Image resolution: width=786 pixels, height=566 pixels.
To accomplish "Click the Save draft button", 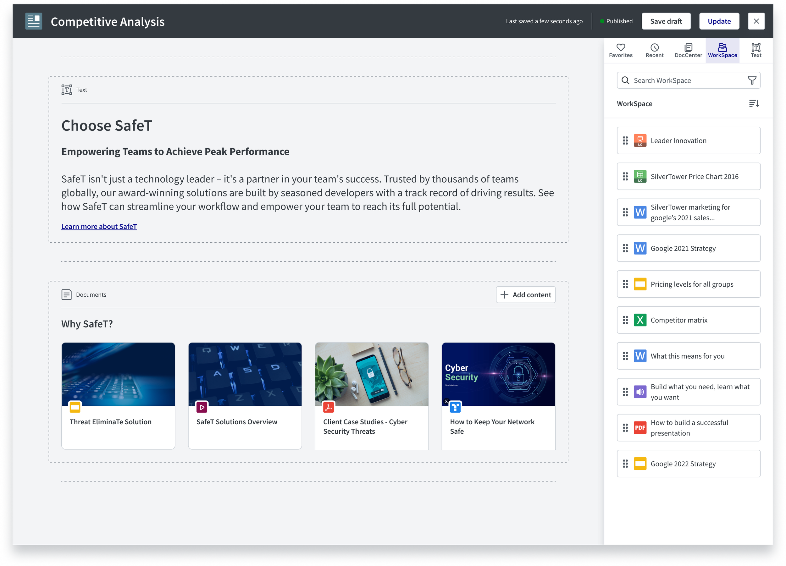I will [666, 21].
